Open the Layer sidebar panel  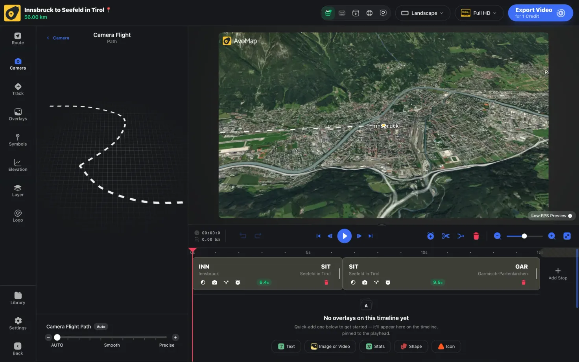point(18,190)
